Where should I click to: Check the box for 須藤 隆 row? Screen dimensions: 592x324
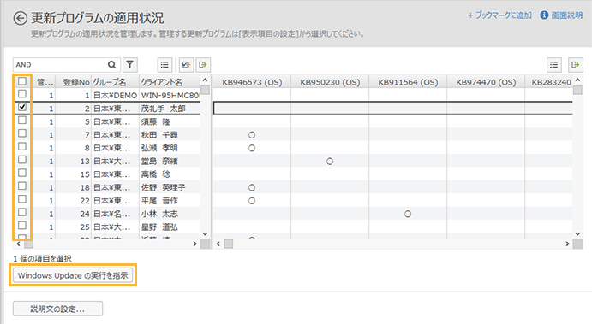click(x=22, y=121)
